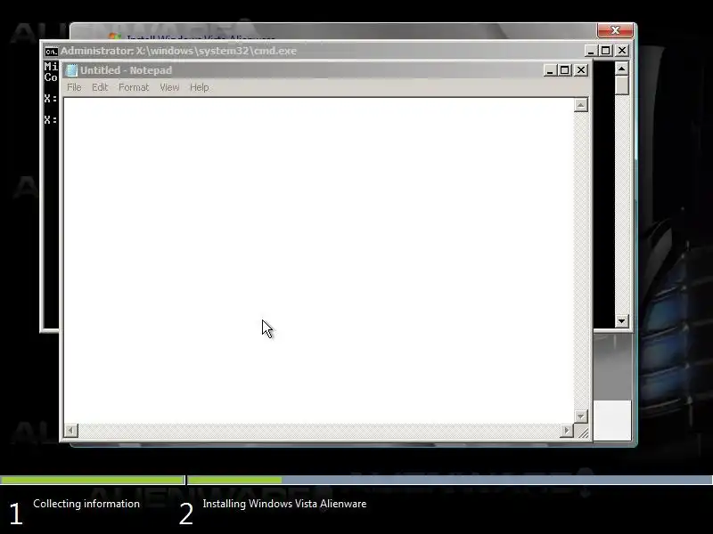Click inside the Notepad text area
The image size is (713, 534).
point(318,260)
